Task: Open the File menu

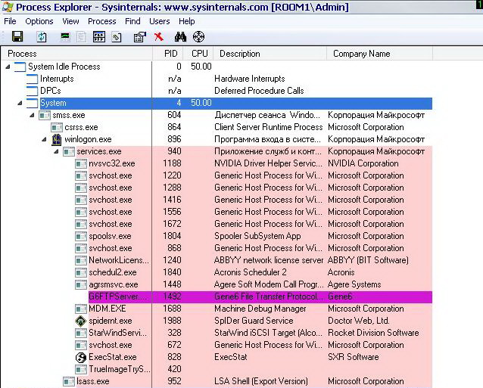Action: tap(10, 21)
